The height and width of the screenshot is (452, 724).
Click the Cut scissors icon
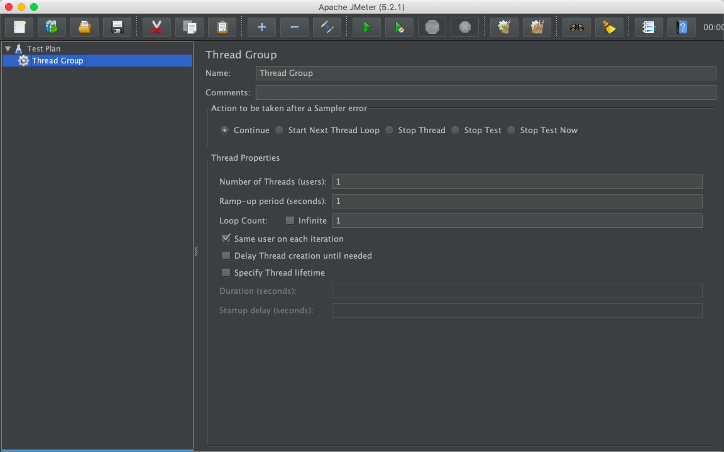[x=156, y=28]
